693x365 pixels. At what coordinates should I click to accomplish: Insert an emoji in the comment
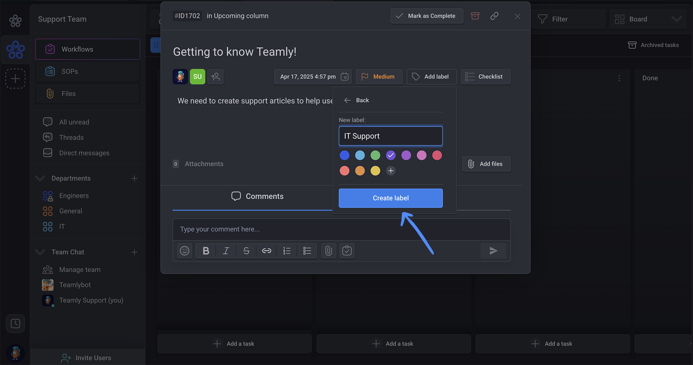tap(184, 251)
